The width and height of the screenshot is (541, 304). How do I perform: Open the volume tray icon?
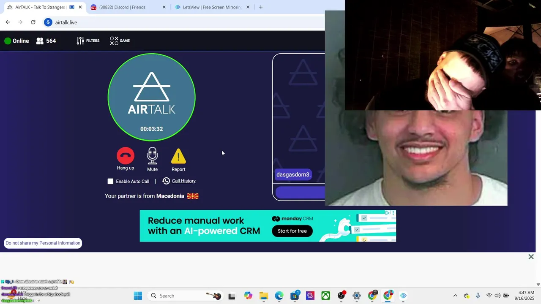497,296
